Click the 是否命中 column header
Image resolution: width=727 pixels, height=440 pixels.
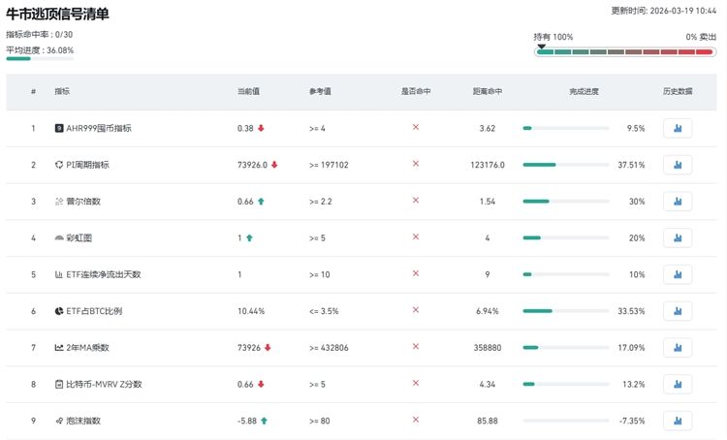416,91
